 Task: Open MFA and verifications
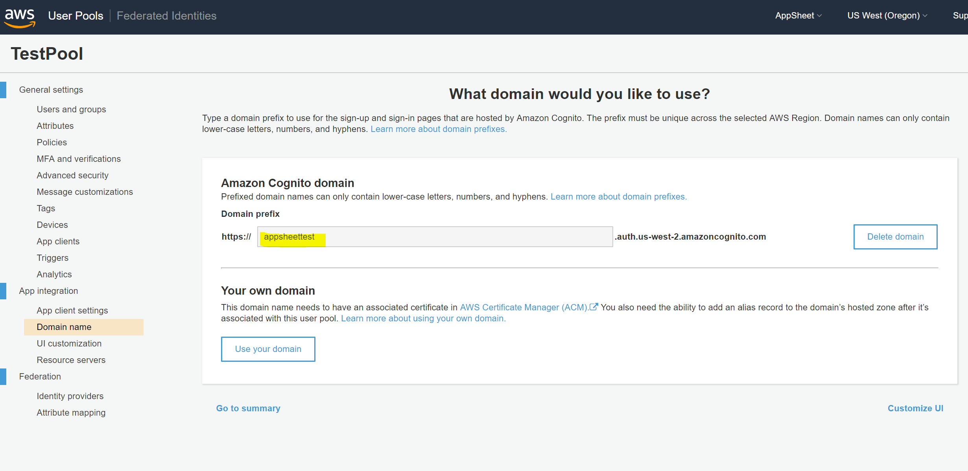(x=79, y=159)
